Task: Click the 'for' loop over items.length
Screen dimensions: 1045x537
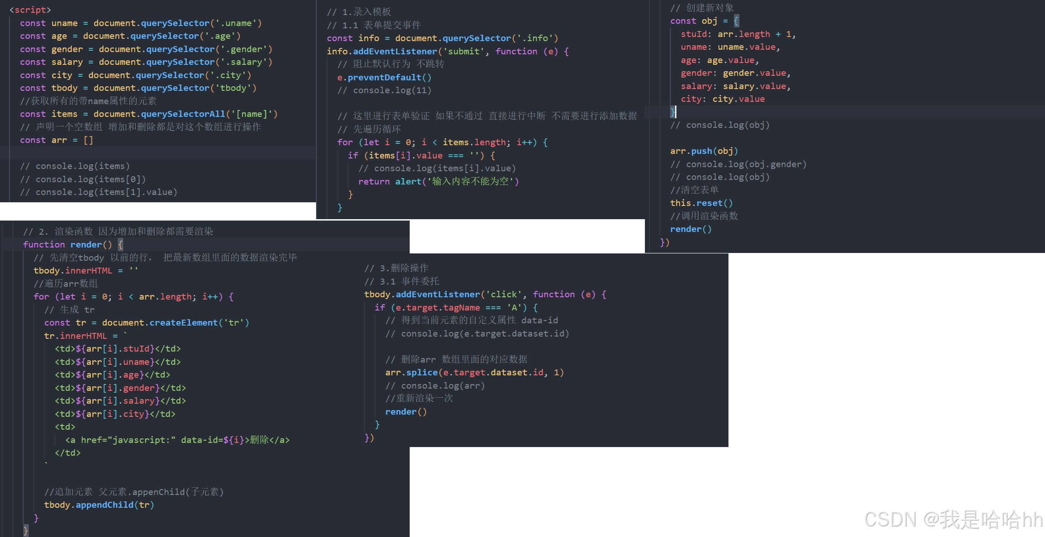Action: [x=442, y=142]
